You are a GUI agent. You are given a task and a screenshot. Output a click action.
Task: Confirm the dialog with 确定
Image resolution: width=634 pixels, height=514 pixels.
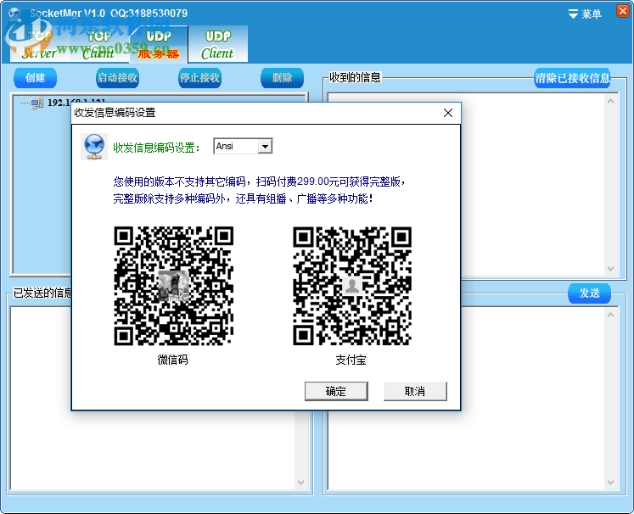[336, 391]
